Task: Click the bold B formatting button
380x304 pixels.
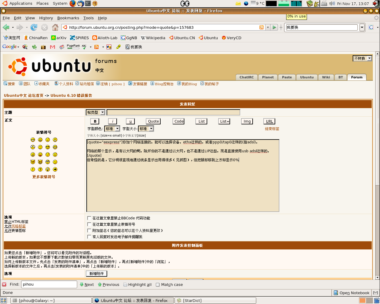Action: (95, 121)
